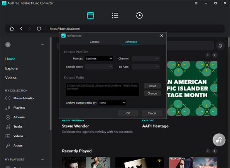
Task: Show next featured banner arrow
Action: click(x=215, y=55)
